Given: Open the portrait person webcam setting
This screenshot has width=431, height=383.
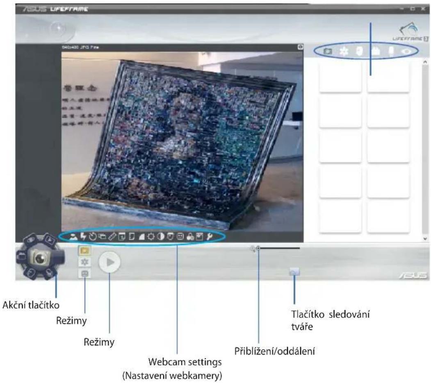Looking at the screenshot, I should tap(73, 236).
